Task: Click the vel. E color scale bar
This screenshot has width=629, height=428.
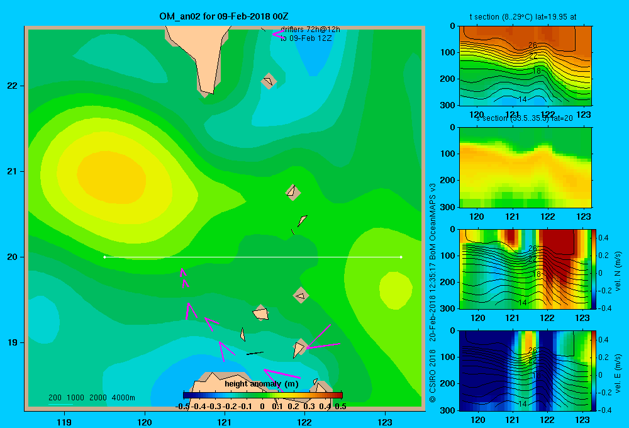Action: coord(594,371)
